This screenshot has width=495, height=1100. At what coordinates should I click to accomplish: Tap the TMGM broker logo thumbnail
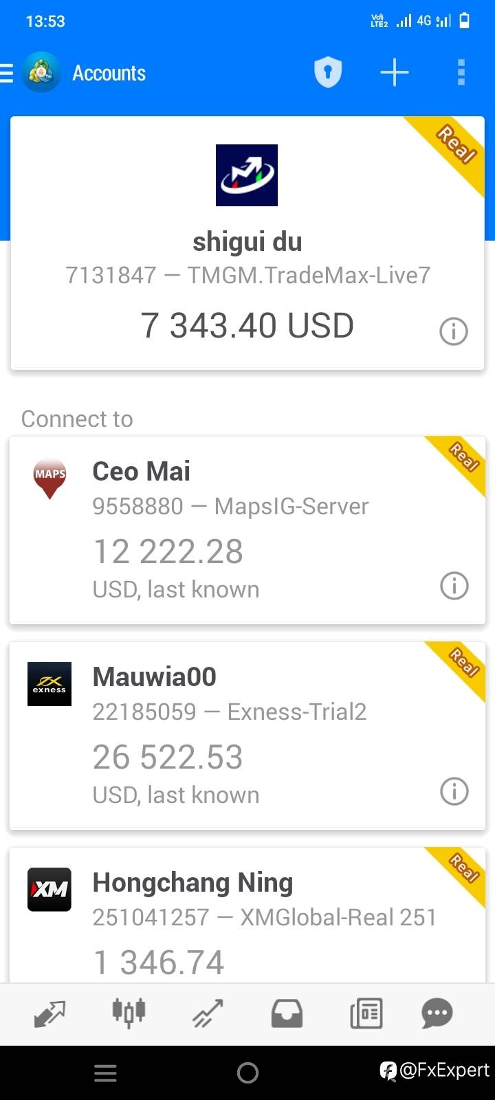(247, 175)
